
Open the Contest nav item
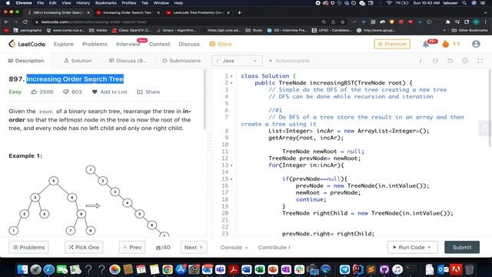click(159, 45)
